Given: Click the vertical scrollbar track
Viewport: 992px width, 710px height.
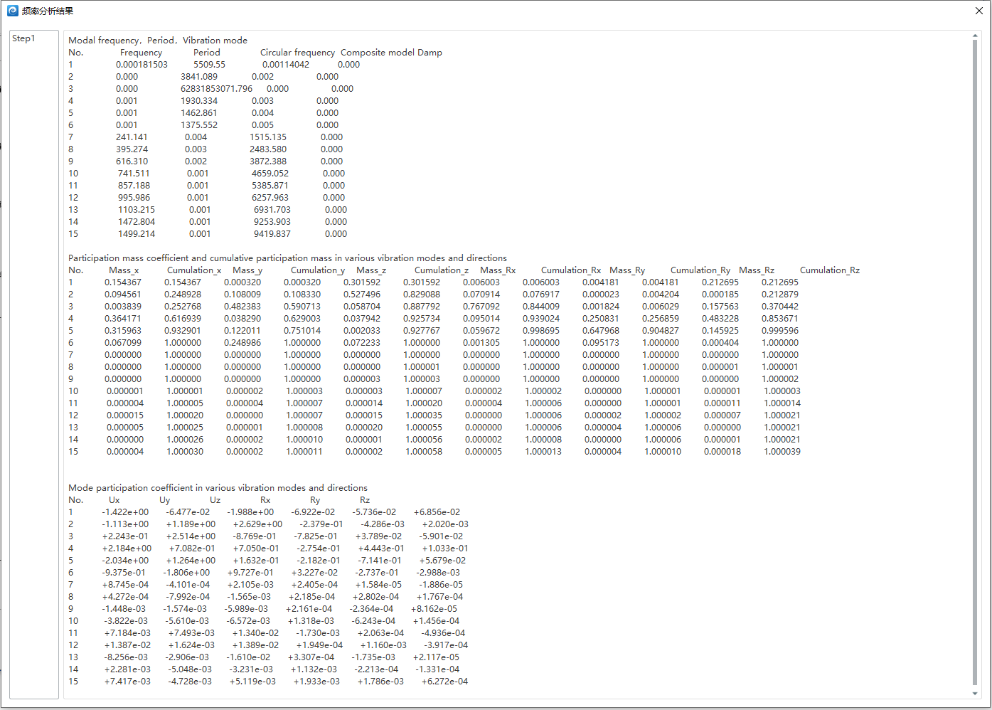Looking at the screenshot, I should pyautogui.click(x=975, y=363).
